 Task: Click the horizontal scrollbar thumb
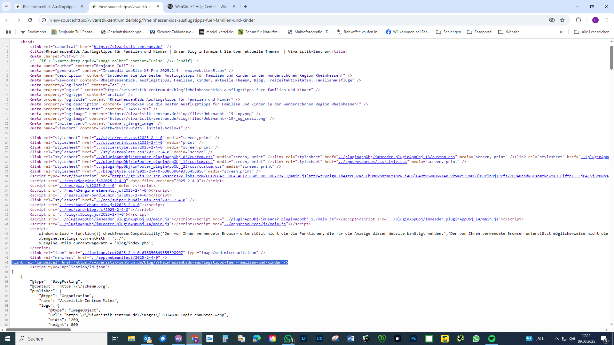[38, 330]
